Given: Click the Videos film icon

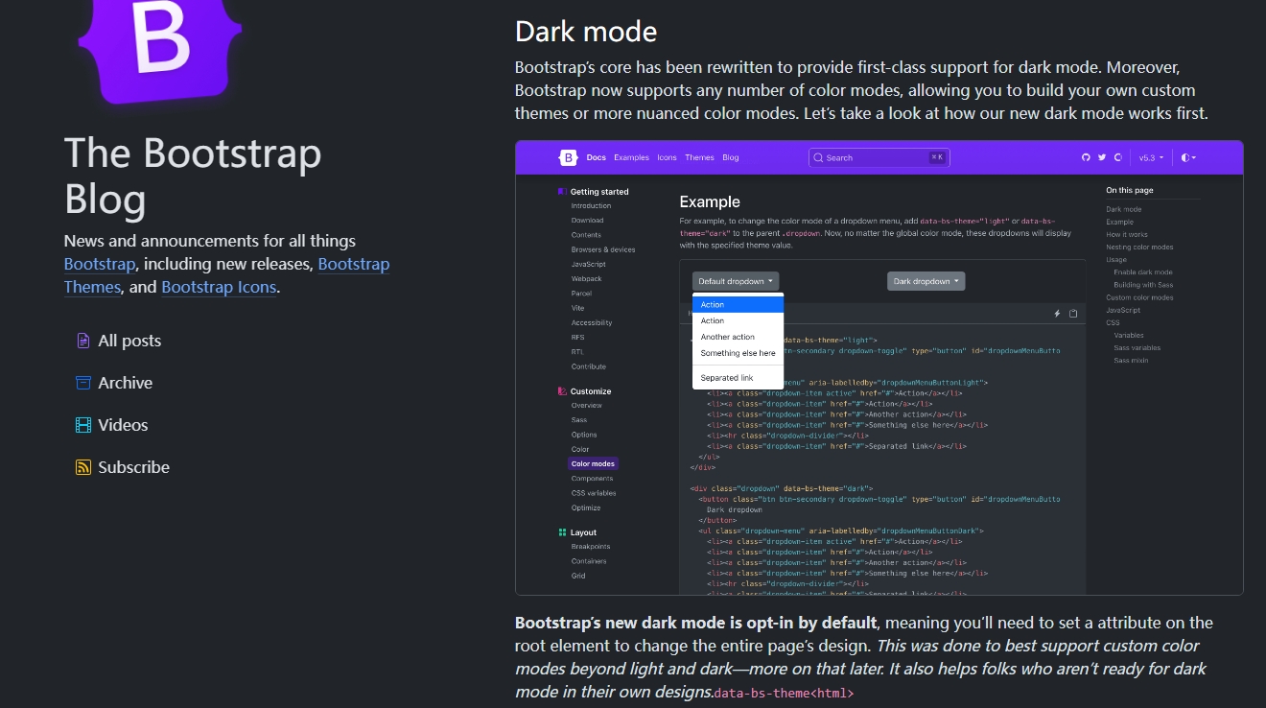Looking at the screenshot, I should 83,425.
